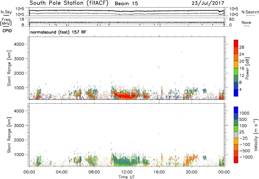
Task: Click the velocity panel 'Slant Range [km]' label
Action: [x=9, y=135]
